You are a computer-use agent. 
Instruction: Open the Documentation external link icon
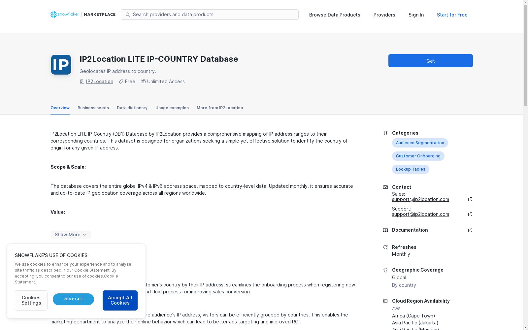(x=470, y=230)
